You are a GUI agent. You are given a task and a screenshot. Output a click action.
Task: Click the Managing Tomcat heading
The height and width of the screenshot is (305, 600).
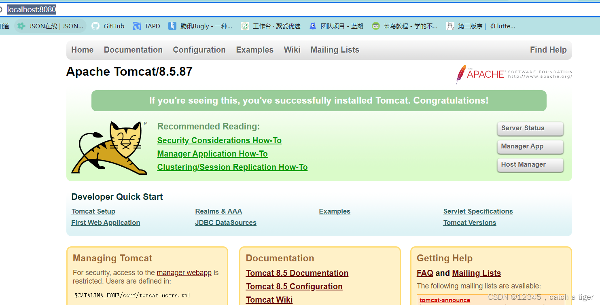click(112, 258)
